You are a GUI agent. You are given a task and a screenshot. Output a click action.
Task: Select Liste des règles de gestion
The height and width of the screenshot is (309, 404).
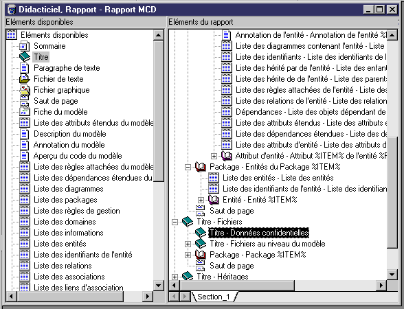pyautogui.click(x=77, y=211)
